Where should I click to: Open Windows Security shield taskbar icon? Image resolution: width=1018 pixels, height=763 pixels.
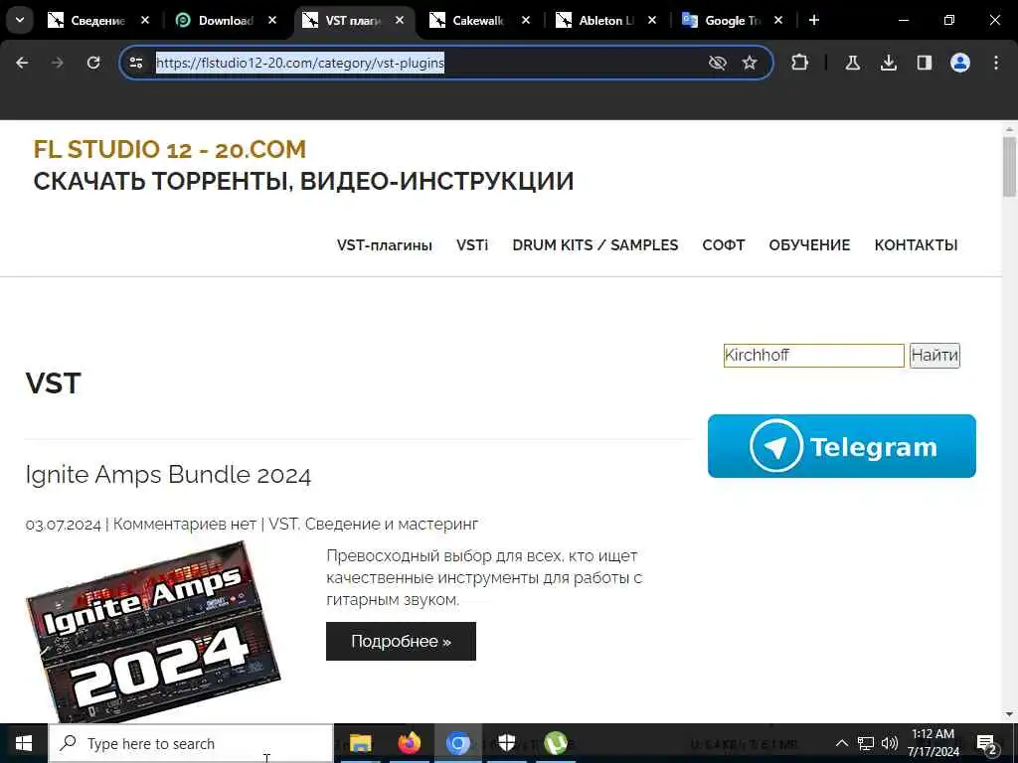(x=506, y=743)
